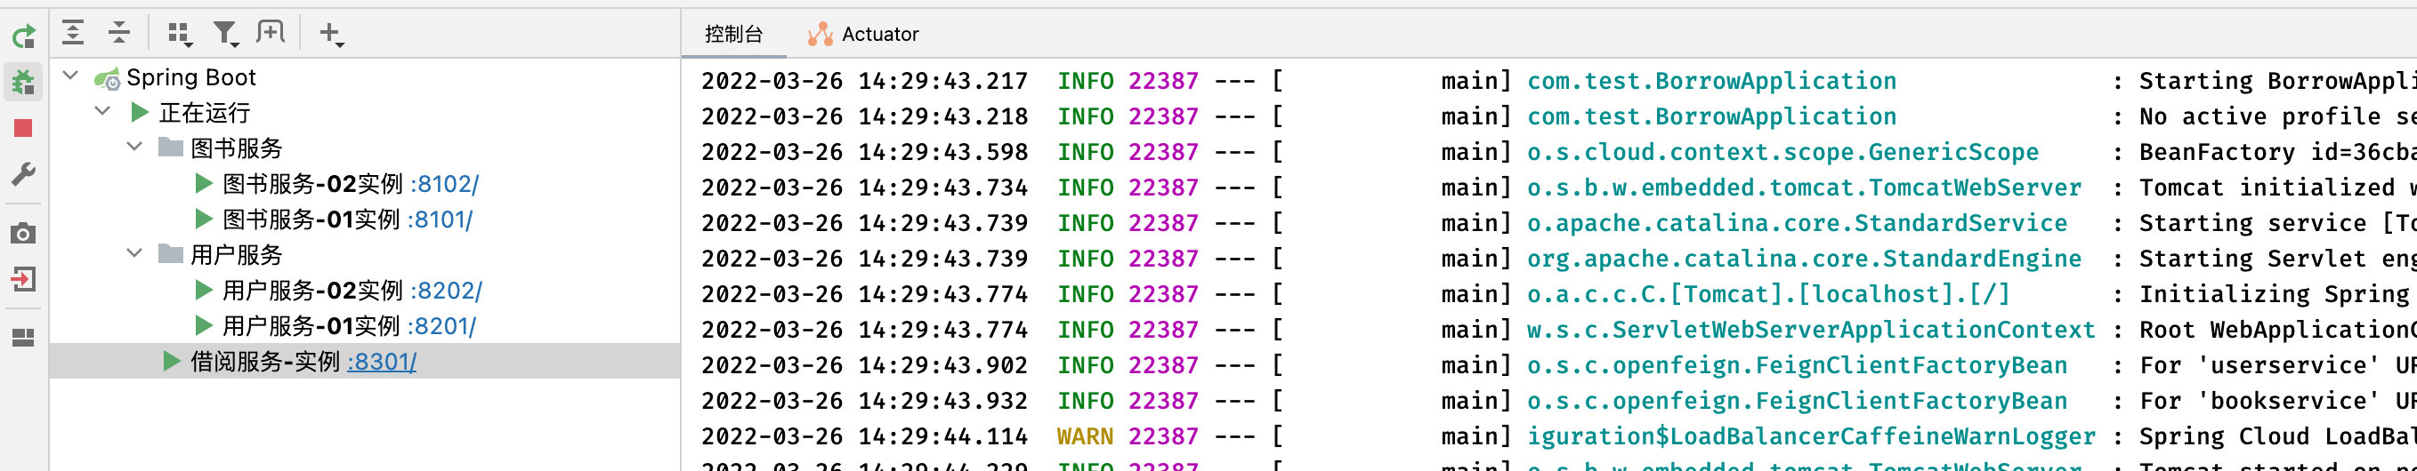Click the camera thread dump icon
Screen dimensions: 2417x471
(x=23, y=233)
